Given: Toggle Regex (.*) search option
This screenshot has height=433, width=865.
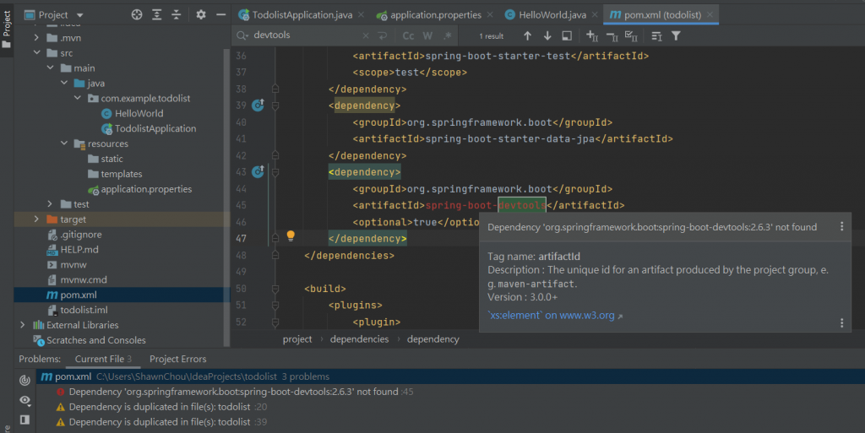Looking at the screenshot, I should (448, 35).
